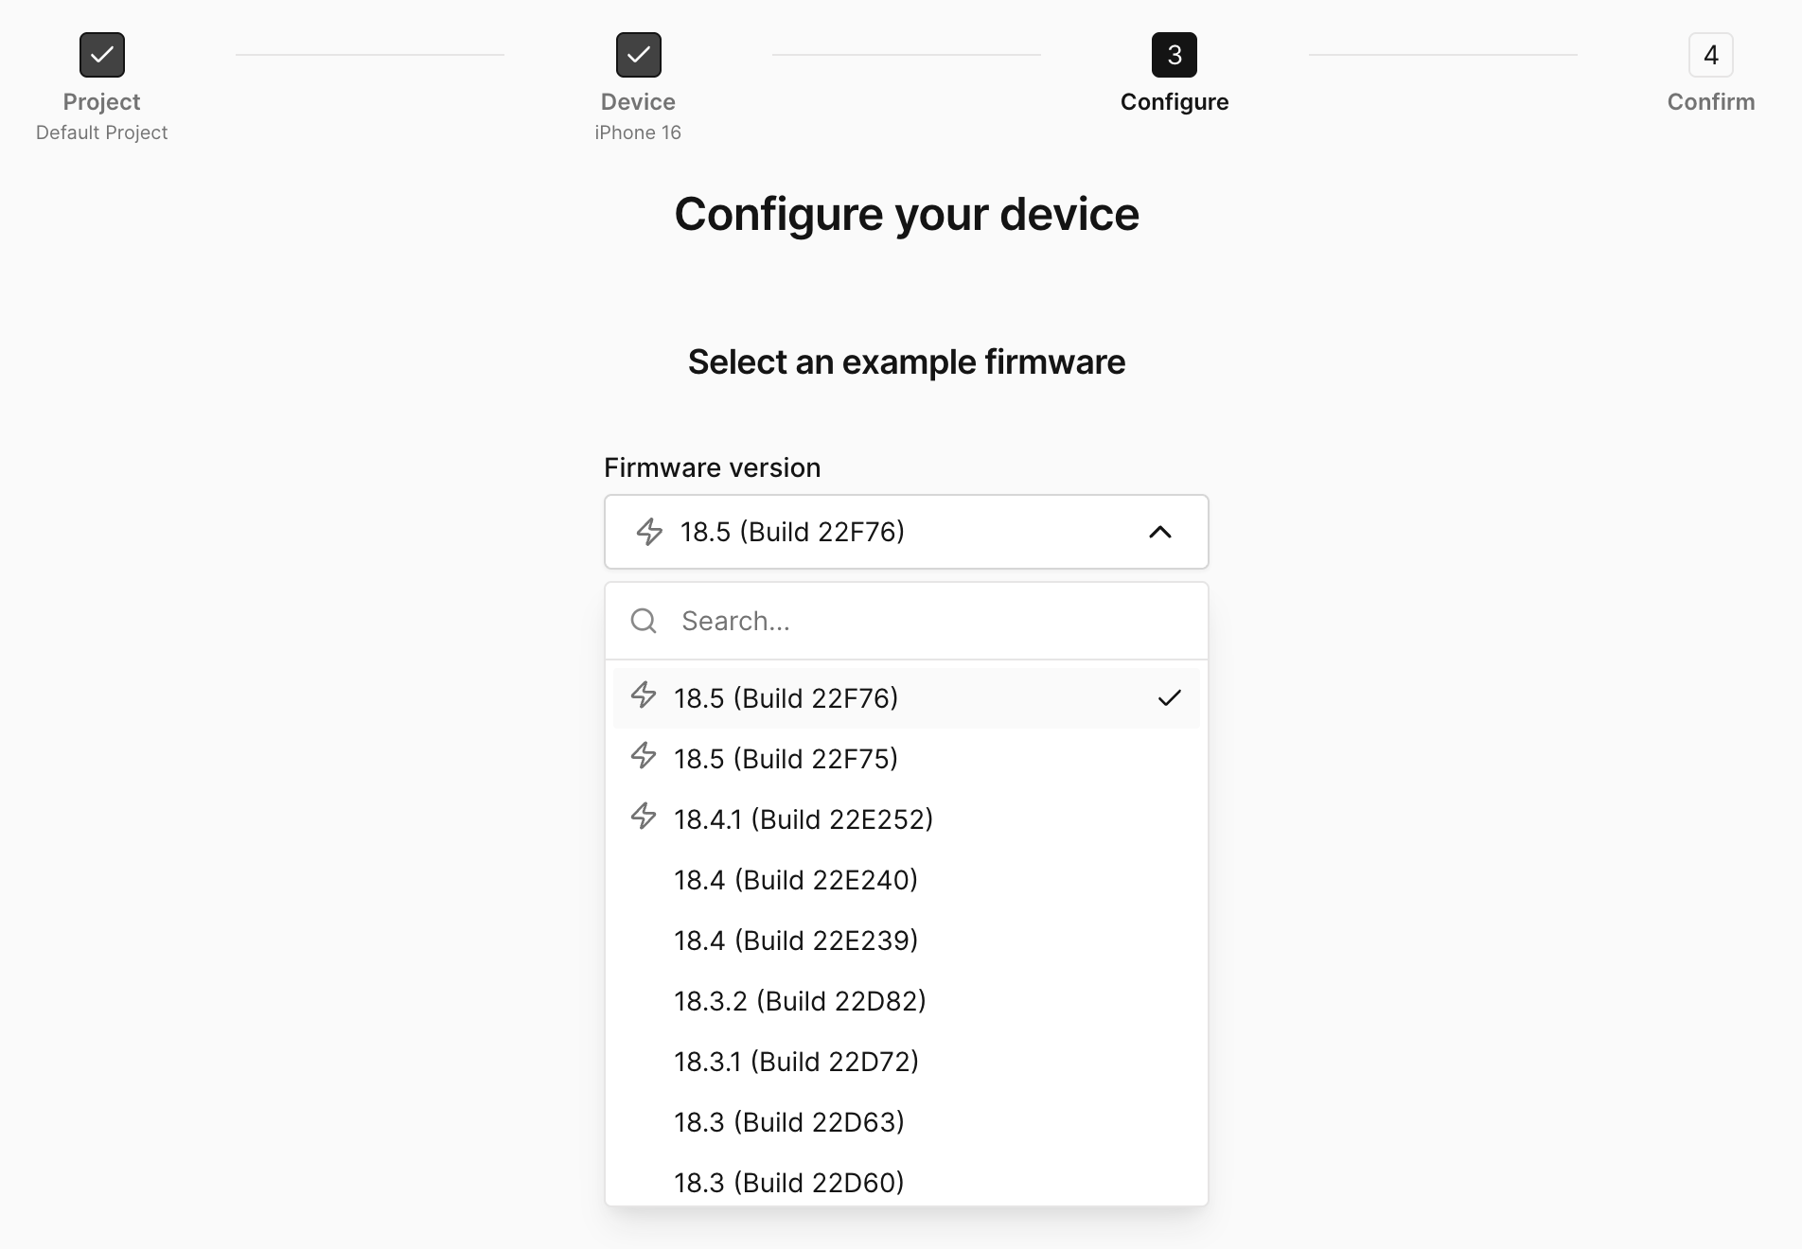This screenshot has width=1802, height=1249.
Task: Collapse the firmware dropdown chevron
Action: coord(1160,532)
